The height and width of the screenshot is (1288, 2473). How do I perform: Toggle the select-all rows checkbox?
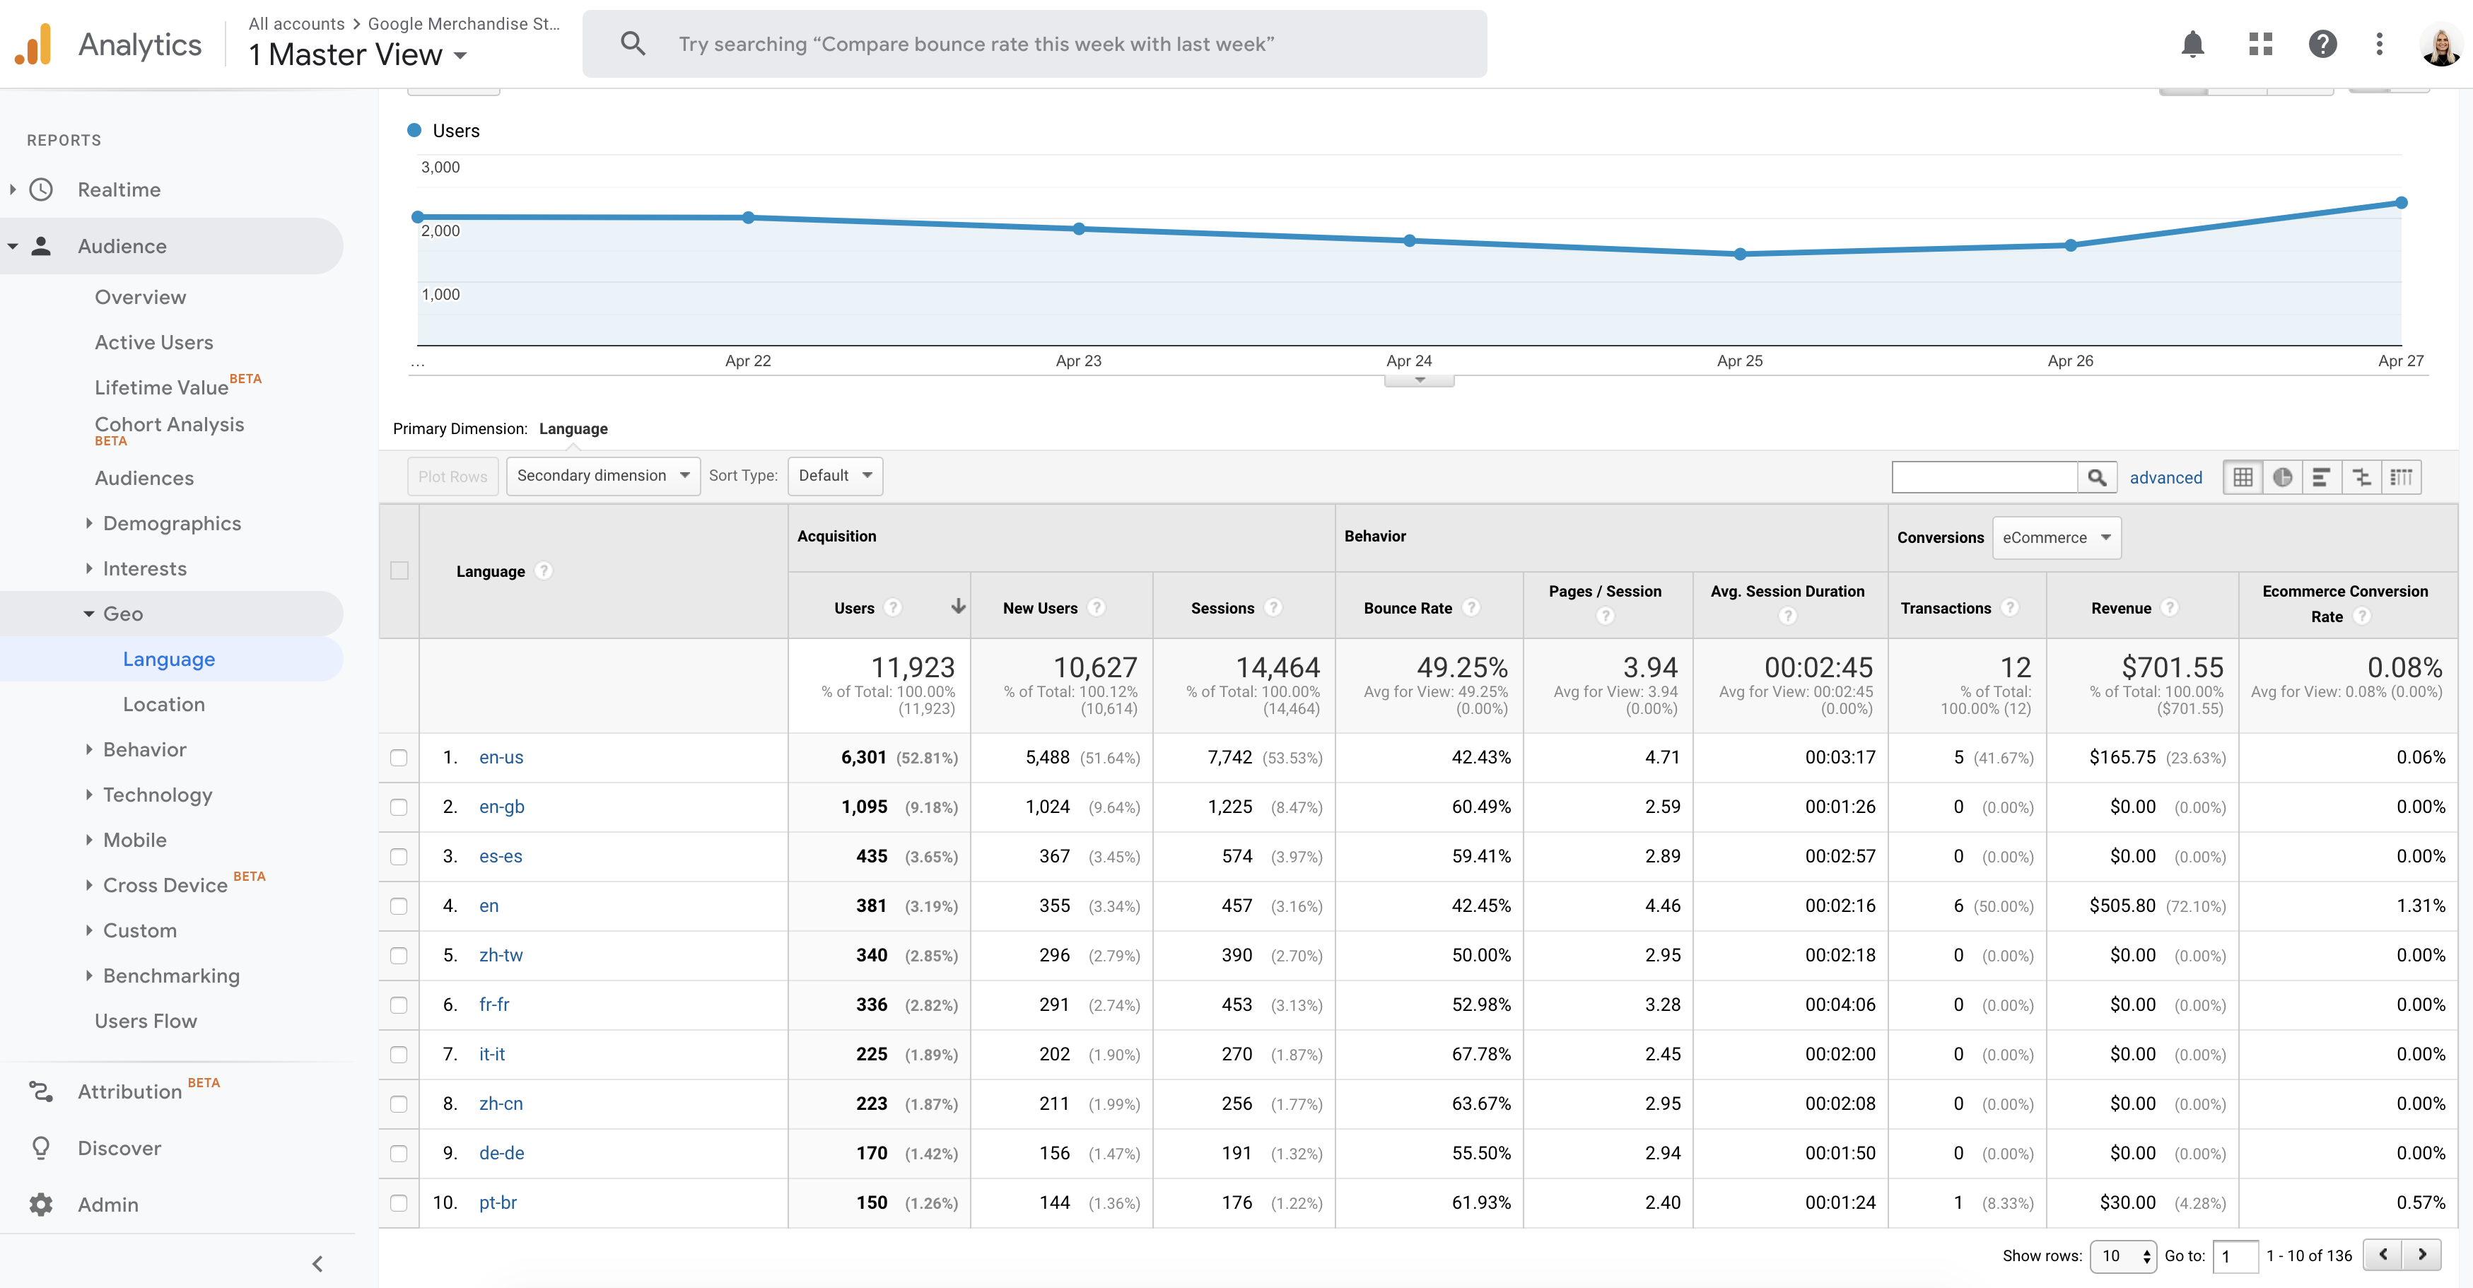click(x=399, y=571)
